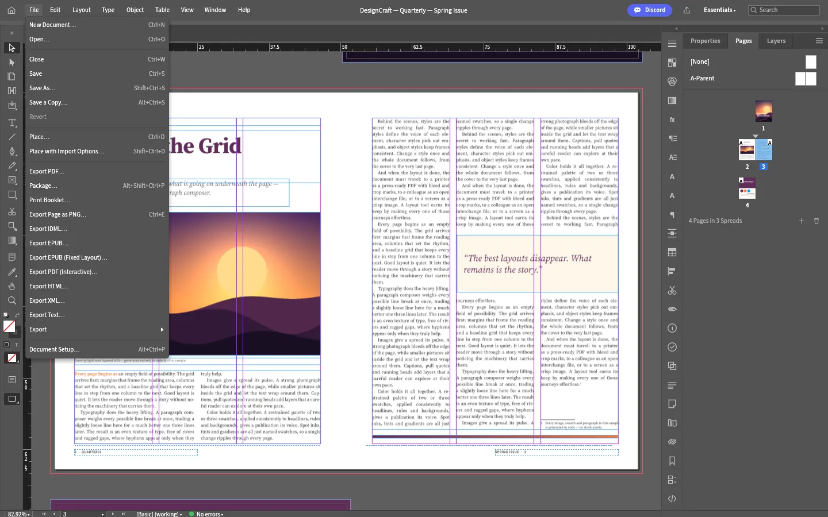This screenshot has height=517, width=828.
Task: Switch to the Properties tab
Action: click(706, 41)
